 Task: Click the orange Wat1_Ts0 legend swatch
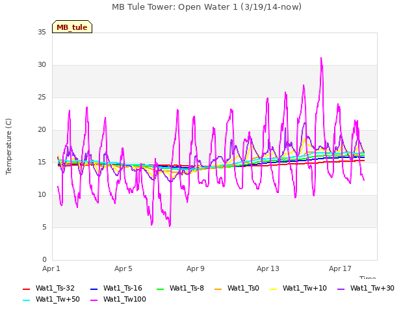(218, 289)
